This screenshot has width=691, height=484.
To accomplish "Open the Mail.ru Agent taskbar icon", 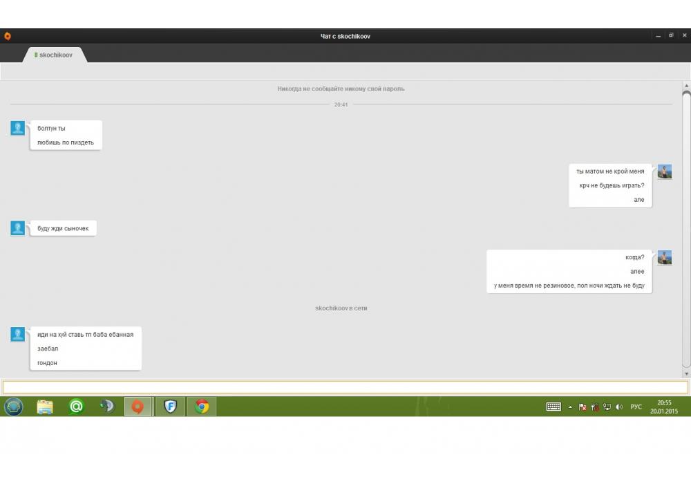I will pos(77,407).
